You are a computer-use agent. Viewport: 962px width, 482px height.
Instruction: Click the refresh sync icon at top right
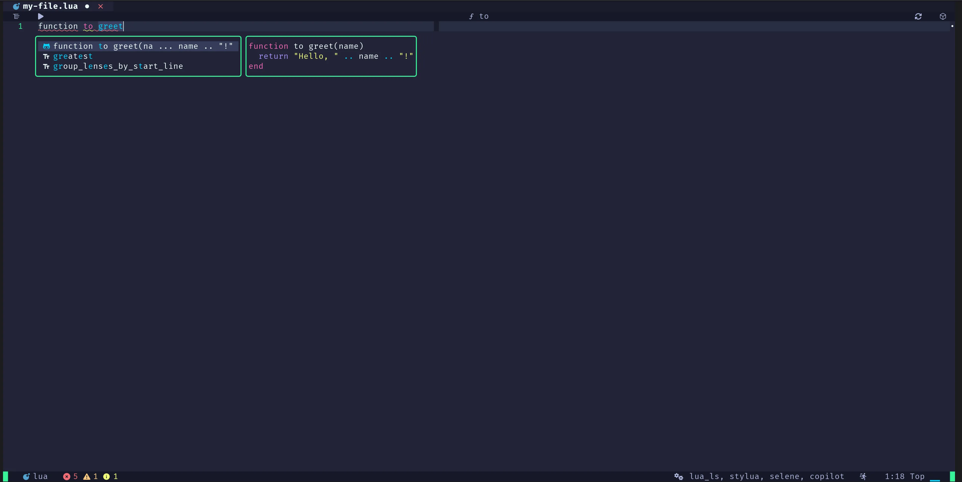918,17
